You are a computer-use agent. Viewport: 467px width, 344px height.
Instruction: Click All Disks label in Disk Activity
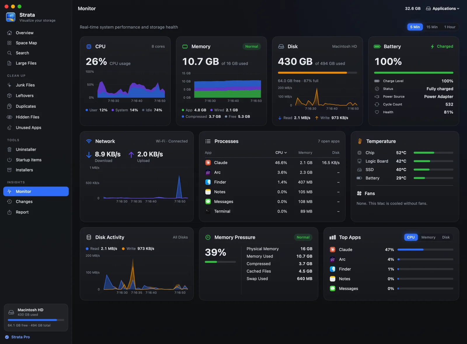pos(180,237)
